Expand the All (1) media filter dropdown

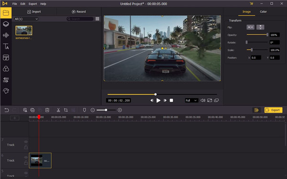pos(26,19)
